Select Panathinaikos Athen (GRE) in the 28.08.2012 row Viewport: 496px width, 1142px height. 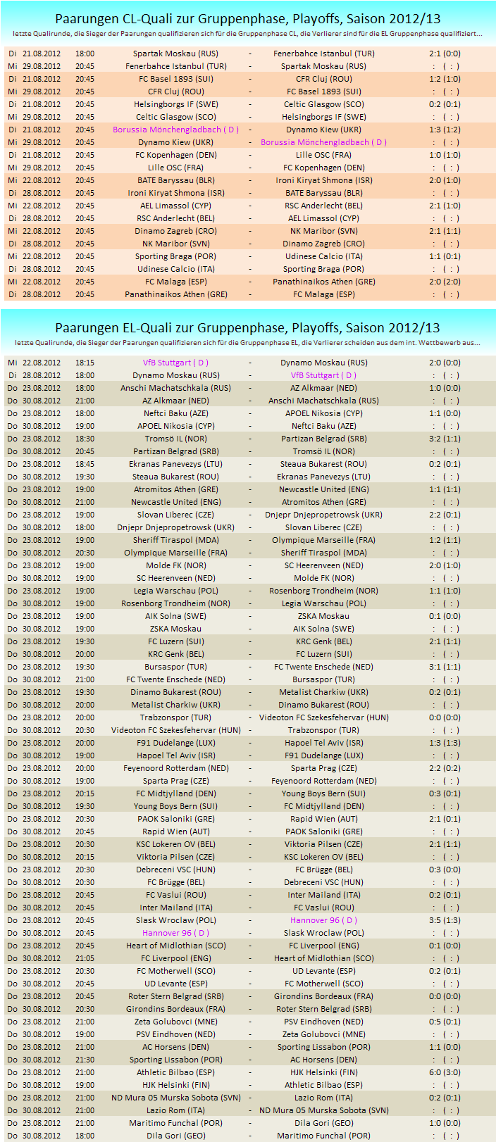click(175, 294)
